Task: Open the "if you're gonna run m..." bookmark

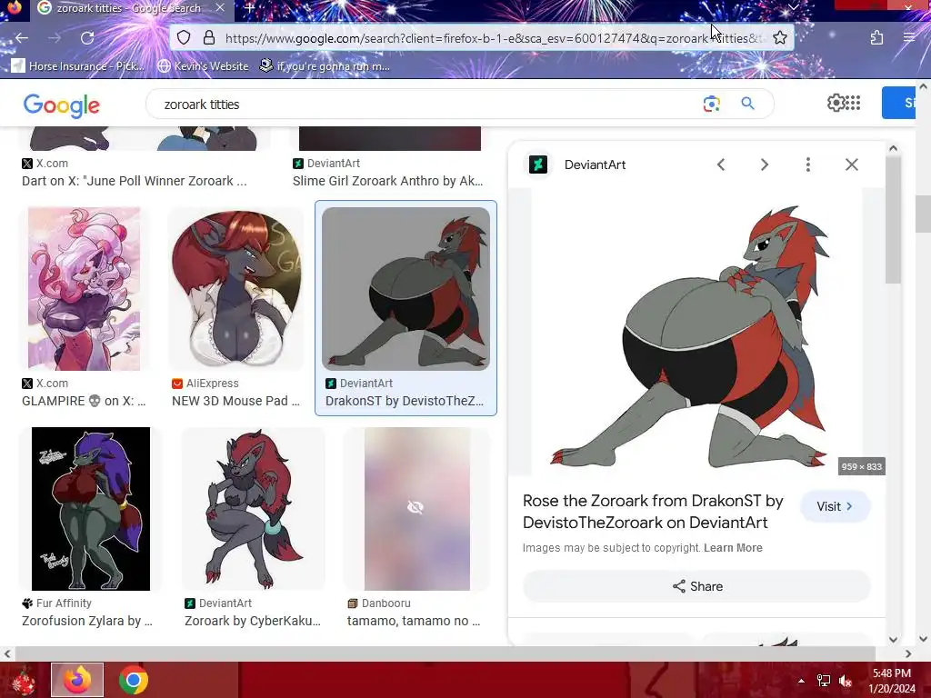Action: pos(325,65)
